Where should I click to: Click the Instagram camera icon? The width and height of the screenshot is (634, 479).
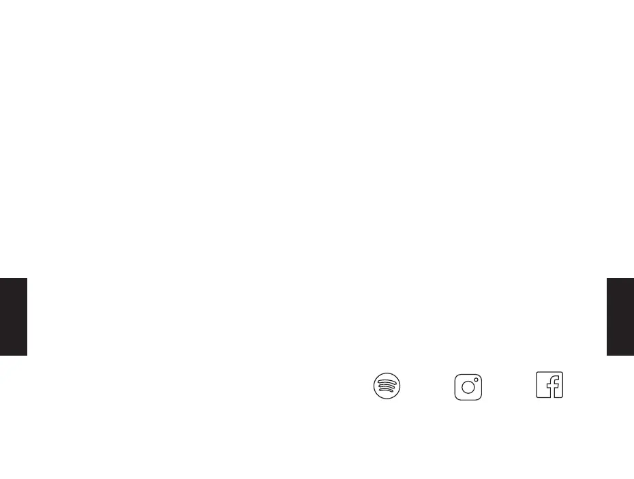click(468, 387)
